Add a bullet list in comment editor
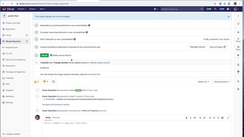The height and width of the screenshot is (137, 244). [210, 118]
